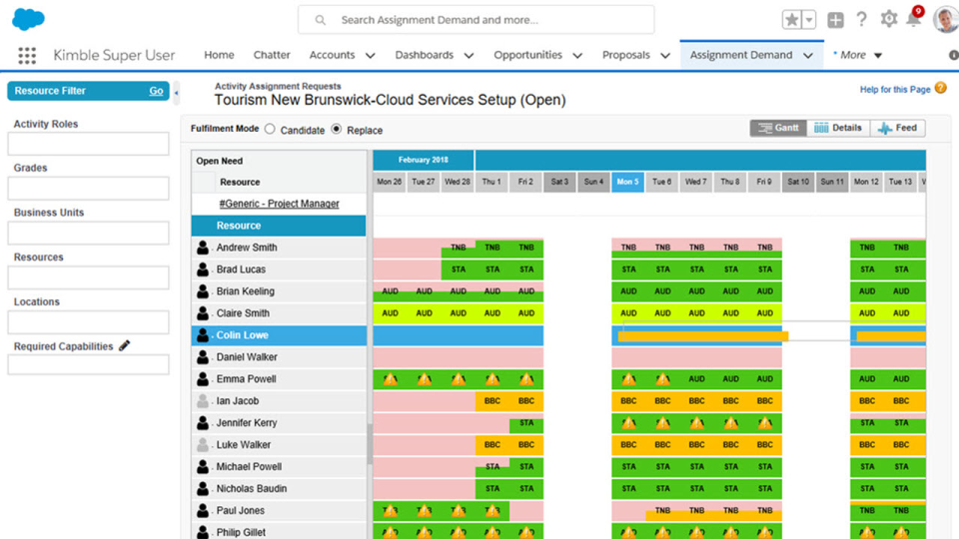Open the App Launcher grid icon
This screenshot has height=539, width=959.
coord(27,56)
